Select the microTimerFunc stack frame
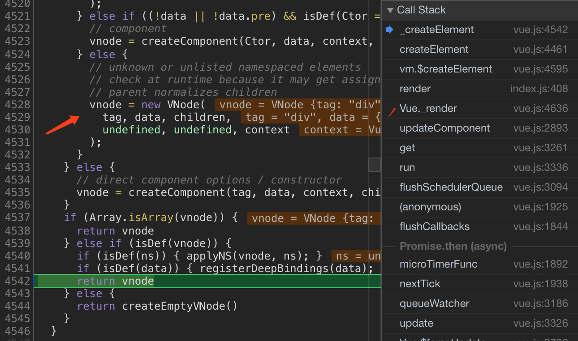 click(x=479, y=264)
